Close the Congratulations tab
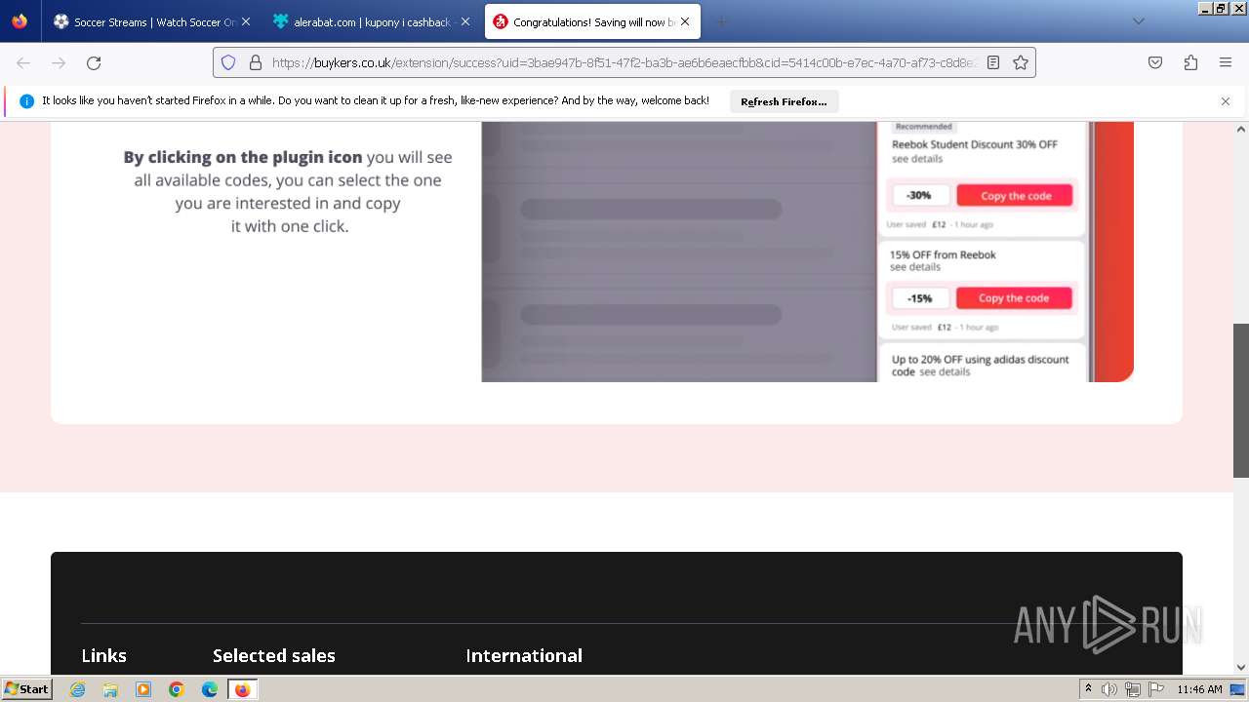The height and width of the screenshot is (702, 1249). (x=685, y=21)
